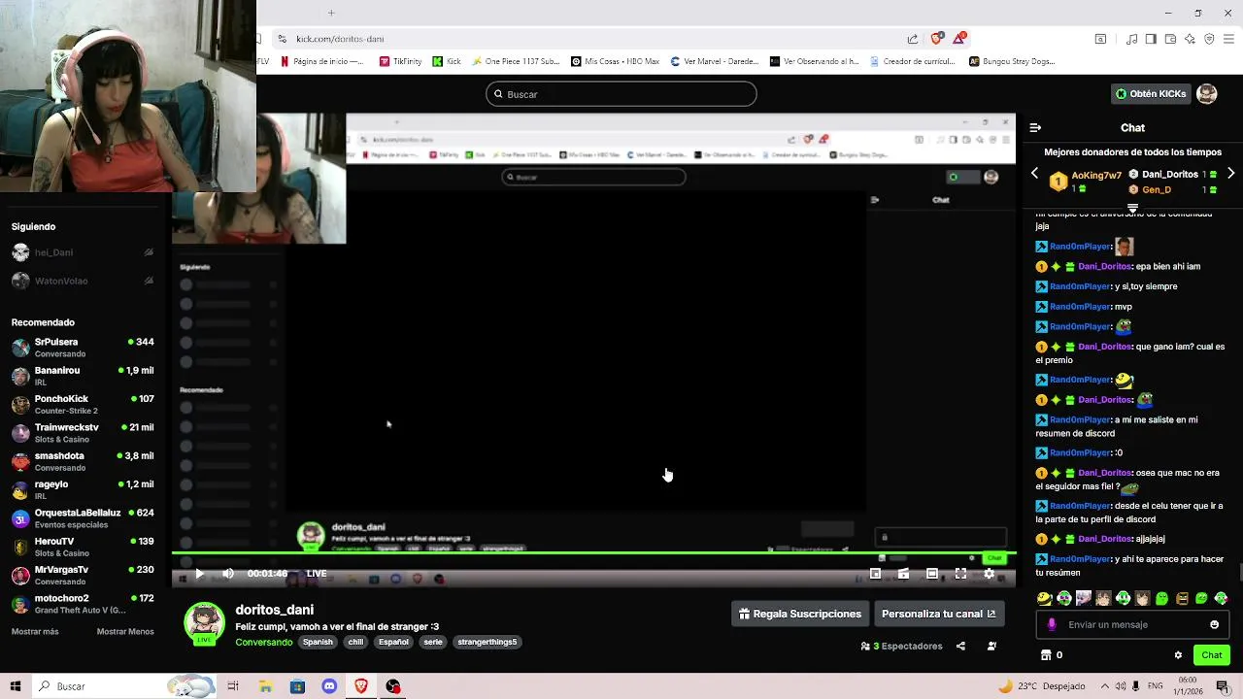This screenshot has height=699, width=1243.
Task: Select the Spanish tag
Action: coord(318,642)
